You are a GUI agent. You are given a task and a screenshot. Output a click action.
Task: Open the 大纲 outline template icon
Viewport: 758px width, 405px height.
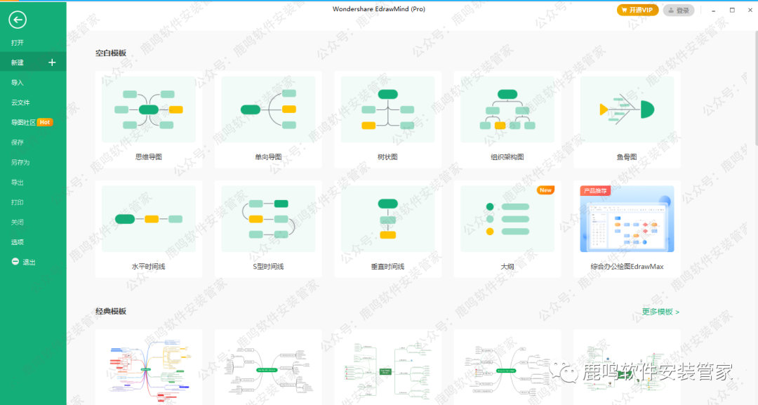[507, 219]
